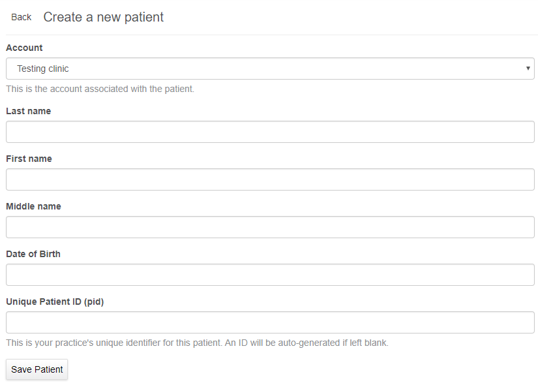The height and width of the screenshot is (387, 538).
Task: Click the Create a new patient heading
Action: click(x=103, y=17)
